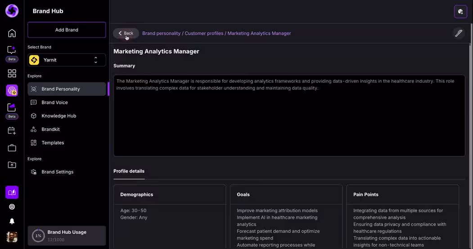Open the help lifebuoy icon
The height and width of the screenshot is (249, 473).
[x=12, y=207]
